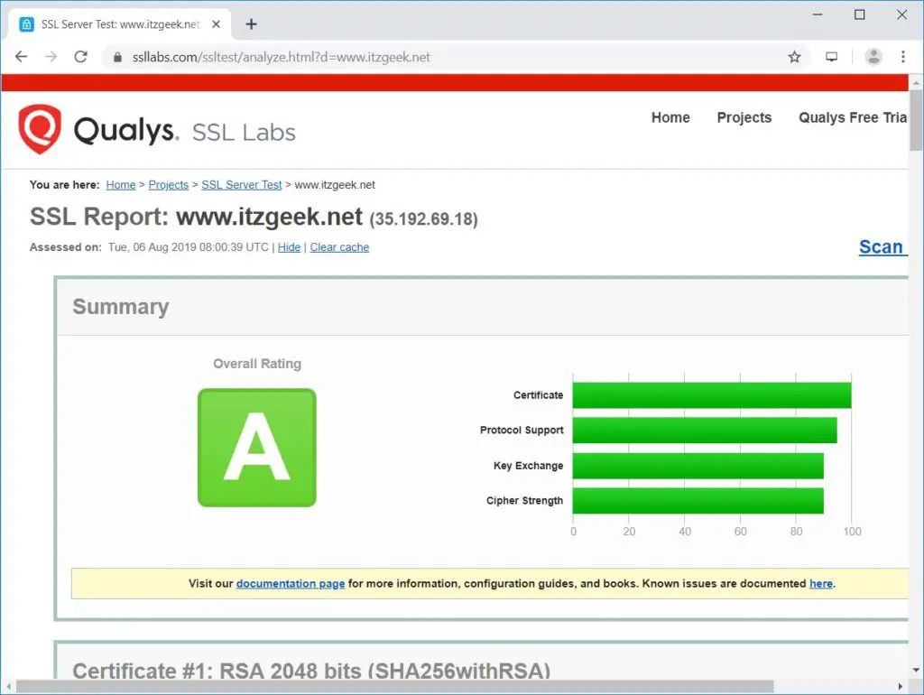Click the Clear cache link

click(339, 247)
